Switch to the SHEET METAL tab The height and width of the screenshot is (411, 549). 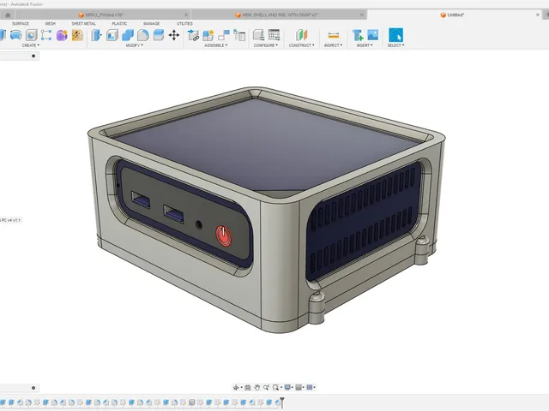coord(84,23)
